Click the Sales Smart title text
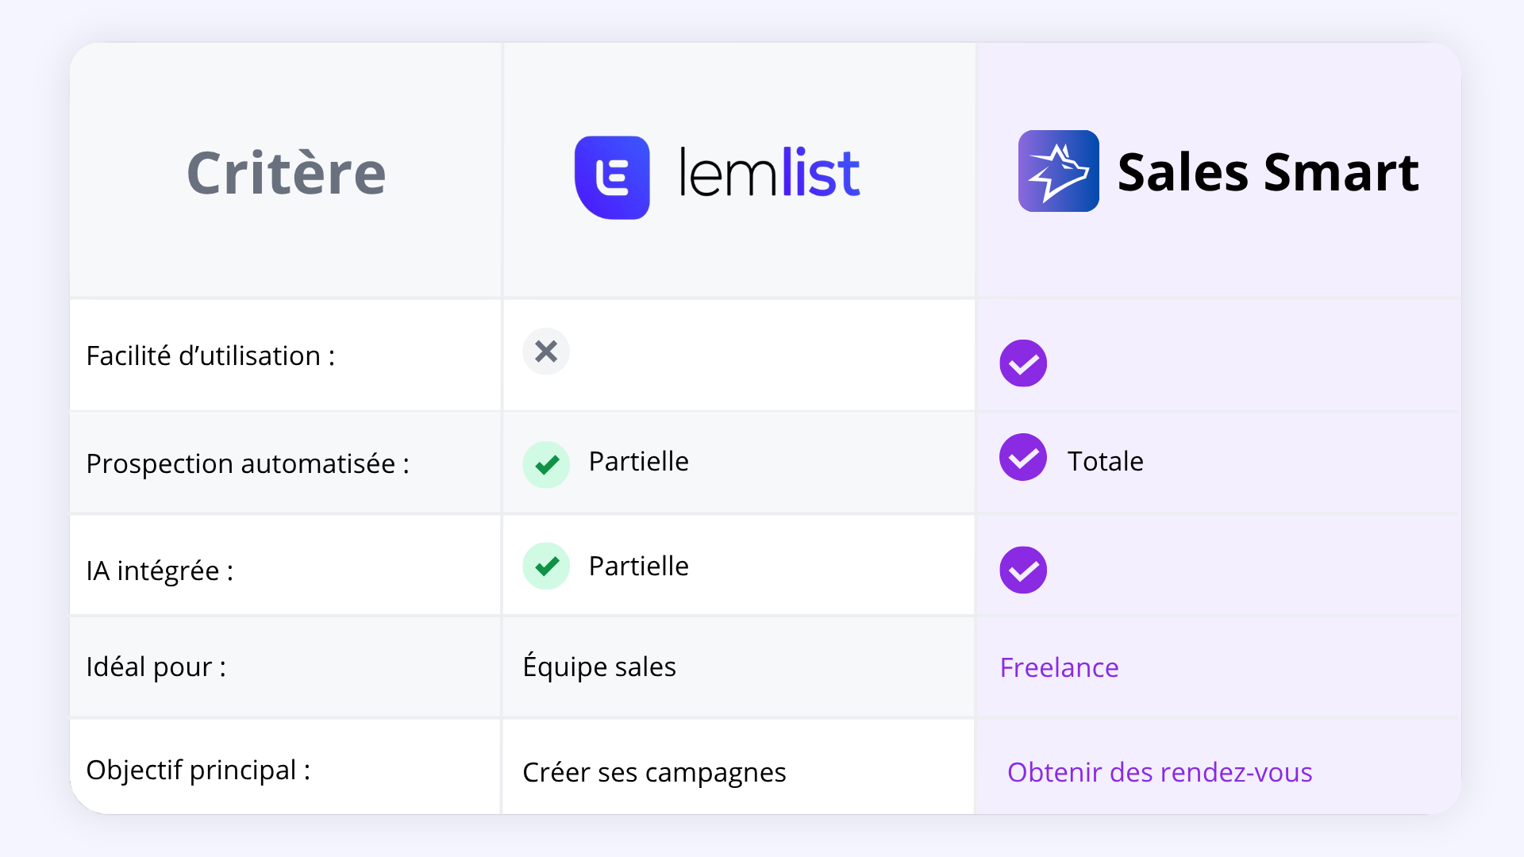Image resolution: width=1524 pixels, height=857 pixels. 1268,171
